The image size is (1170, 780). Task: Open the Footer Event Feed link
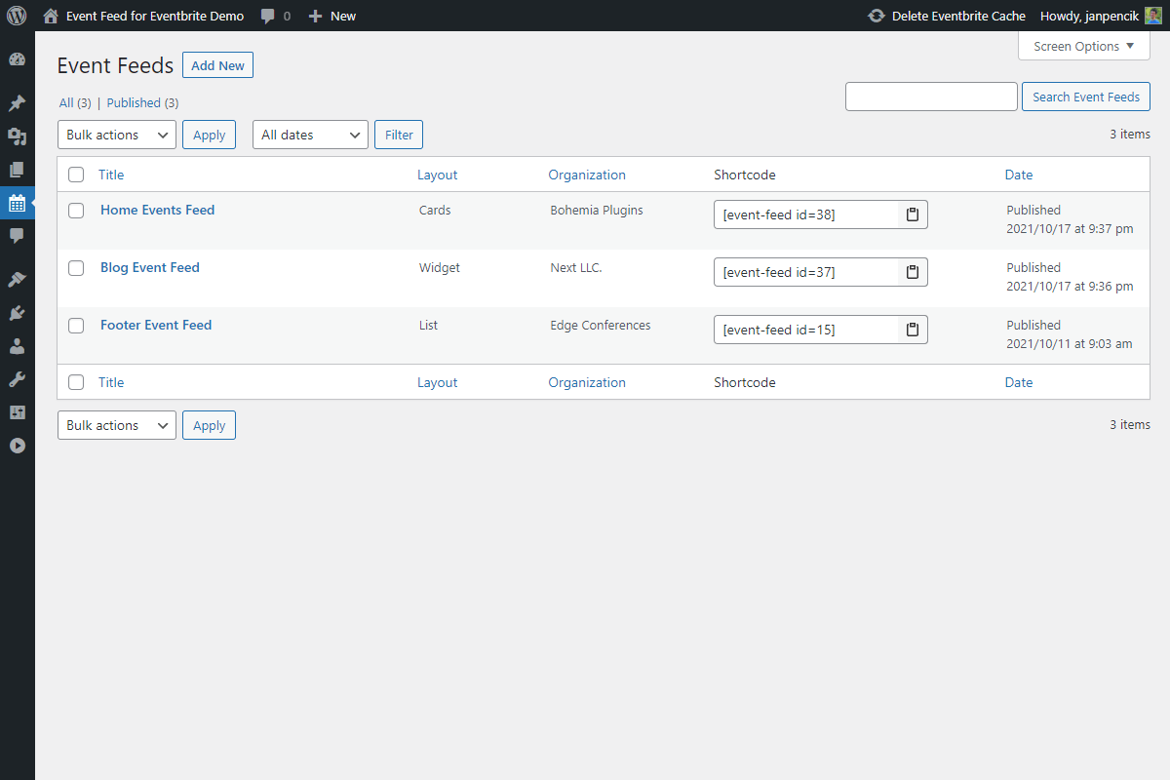156,325
